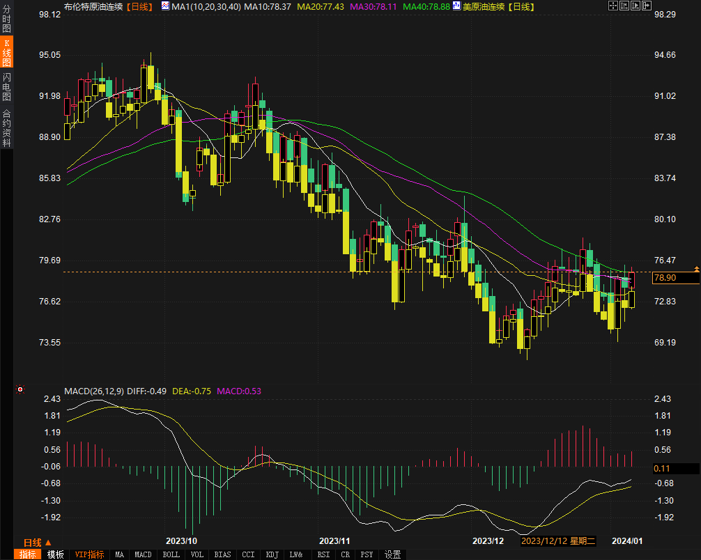The height and width of the screenshot is (560, 701).
Task: Click the MA indicator chart icon beside MA1
Action: pos(165,6)
